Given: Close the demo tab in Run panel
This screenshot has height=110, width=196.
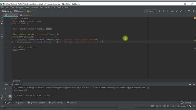Looking at the screenshot, I should pyautogui.click(x=21, y=85).
